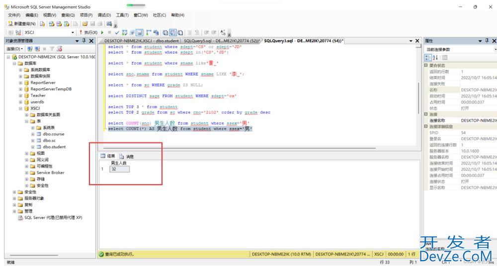Click the Cancel Executing Query stop icon
The image size is (497, 267).
coord(109,32)
